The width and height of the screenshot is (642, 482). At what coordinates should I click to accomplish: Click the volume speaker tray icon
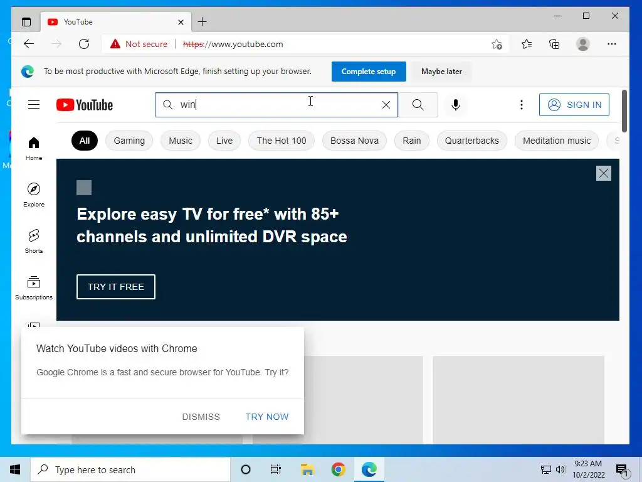560,469
